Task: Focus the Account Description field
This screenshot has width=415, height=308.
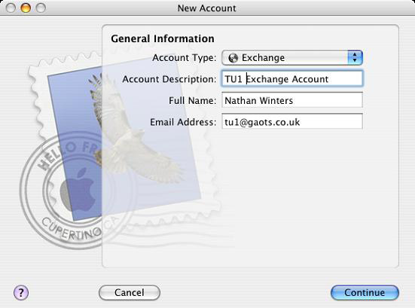Action: point(292,78)
